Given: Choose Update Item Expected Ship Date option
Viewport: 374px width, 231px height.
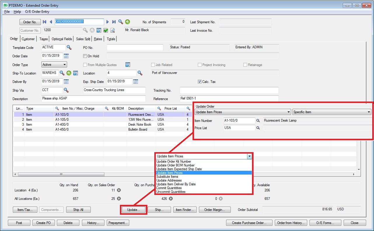Looking at the screenshot, I should pos(179,169).
